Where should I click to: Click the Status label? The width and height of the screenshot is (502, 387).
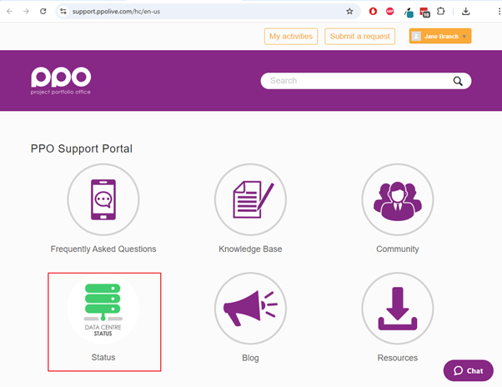[103, 358]
